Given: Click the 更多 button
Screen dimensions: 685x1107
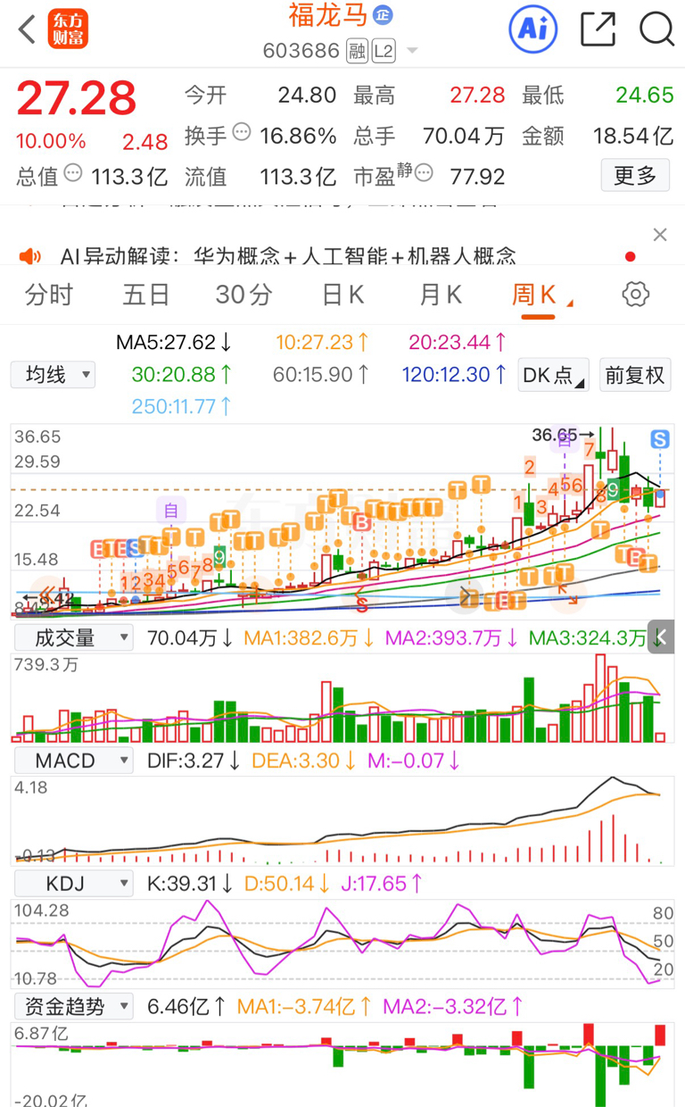Looking at the screenshot, I should pos(635,176).
